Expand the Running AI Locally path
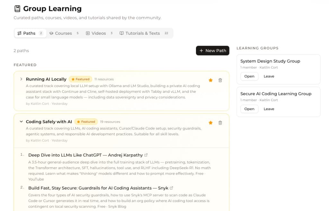Screen dimensions: 329x211 point(21,79)
